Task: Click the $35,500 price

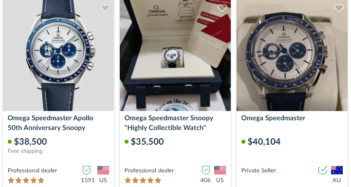Action: pyautogui.click(x=148, y=142)
